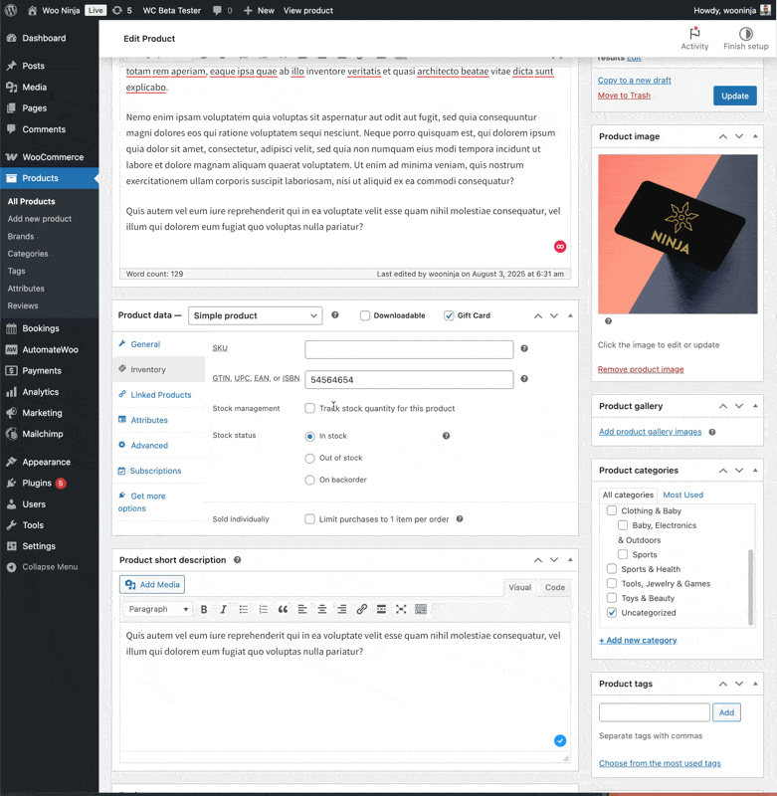
Task: Insert a blockquote in short description
Action: [x=283, y=609]
